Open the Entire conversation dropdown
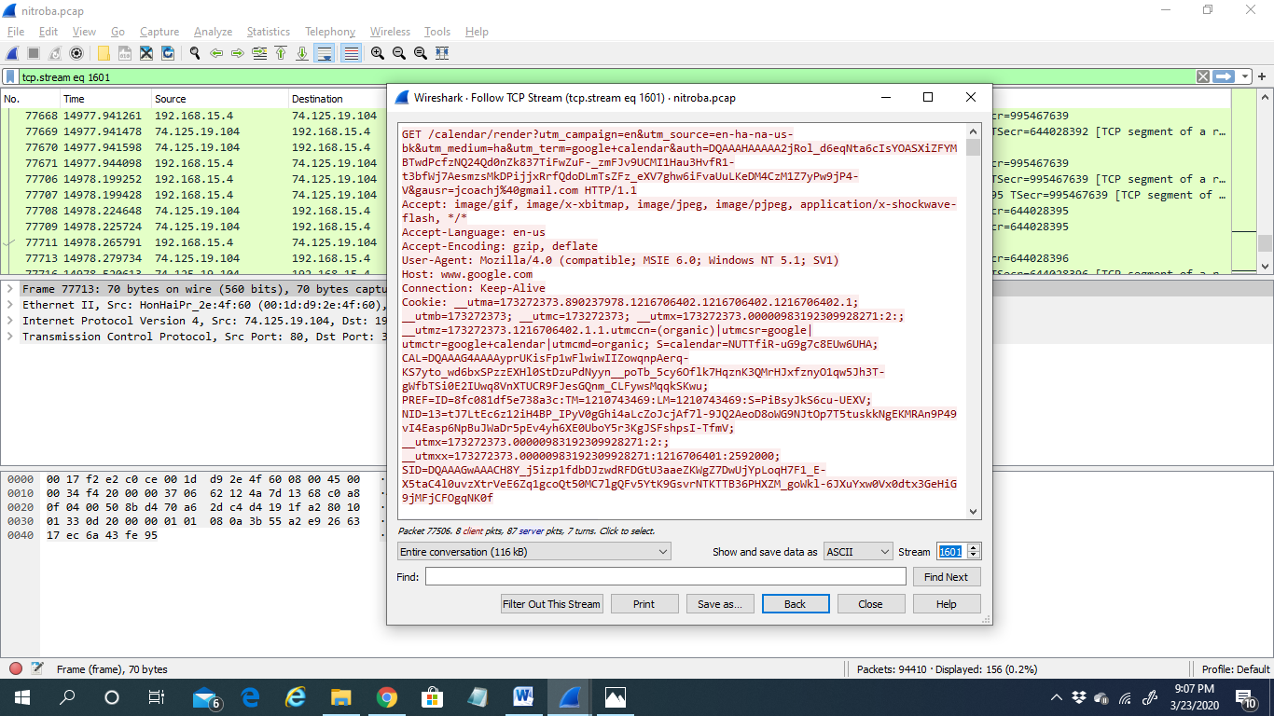The width and height of the screenshot is (1274, 716). (533, 552)
